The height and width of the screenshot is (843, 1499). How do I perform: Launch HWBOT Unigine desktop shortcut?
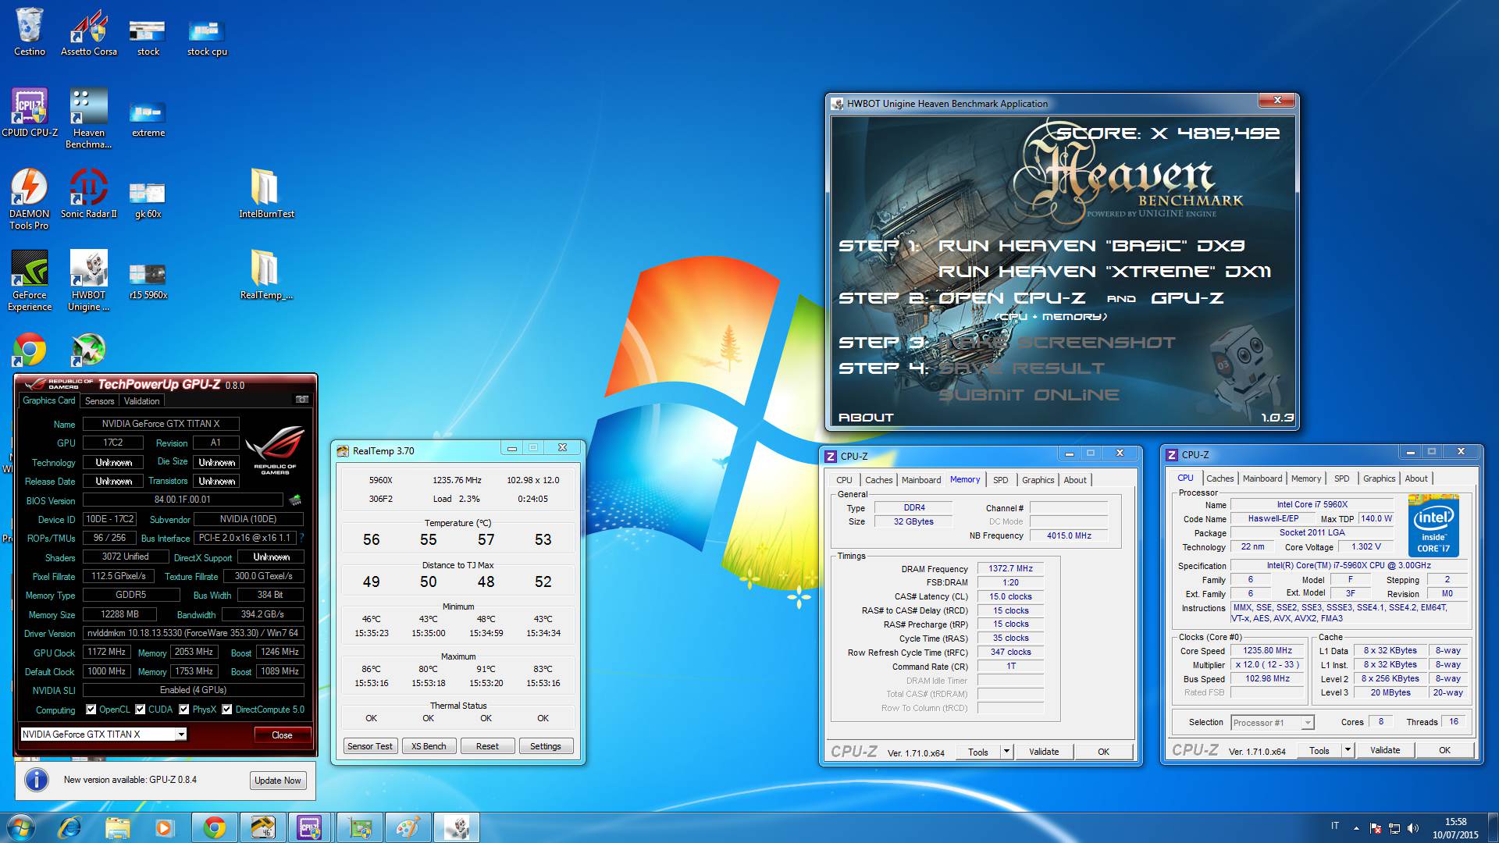[x=89, y=281]
